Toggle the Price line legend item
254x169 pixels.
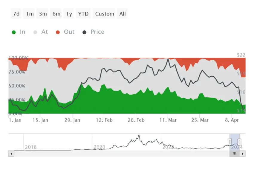click(93, 32)
